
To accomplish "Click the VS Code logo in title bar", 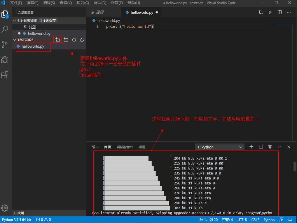I will pyautogui.click(x=3, y=3).
